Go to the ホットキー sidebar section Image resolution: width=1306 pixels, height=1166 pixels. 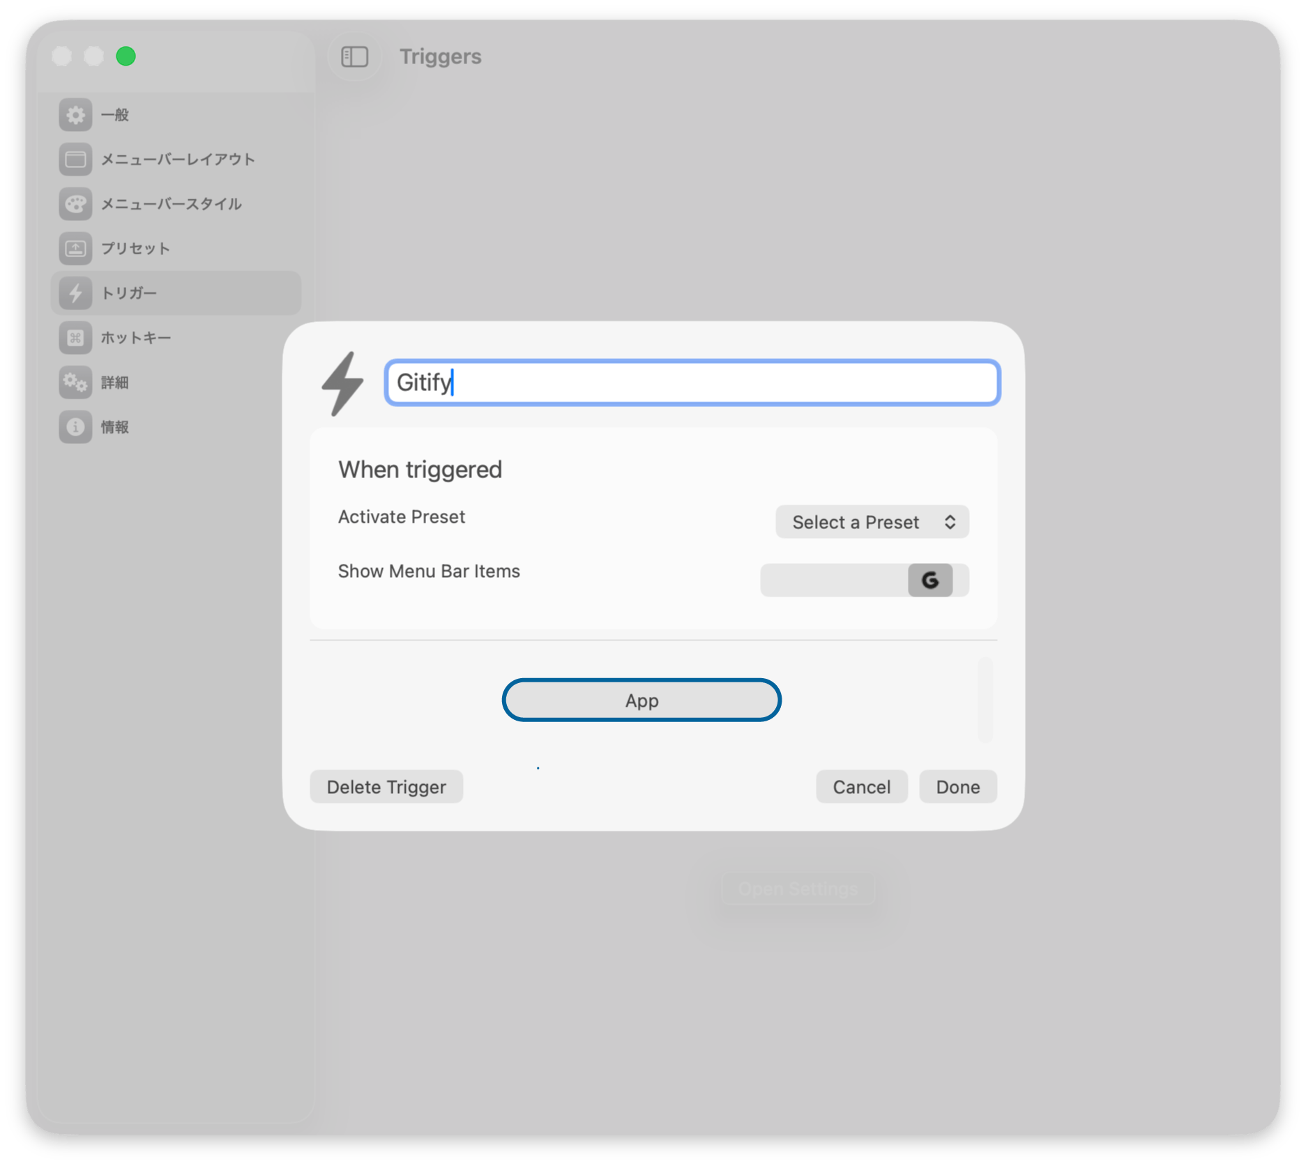(x=136, y=338)
